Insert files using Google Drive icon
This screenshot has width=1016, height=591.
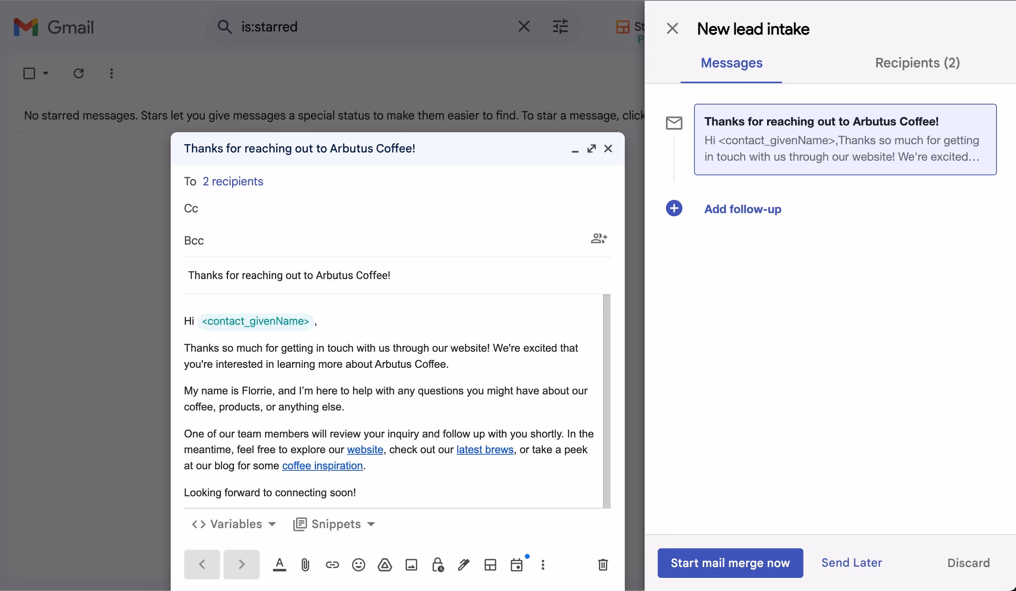(384, 564)
